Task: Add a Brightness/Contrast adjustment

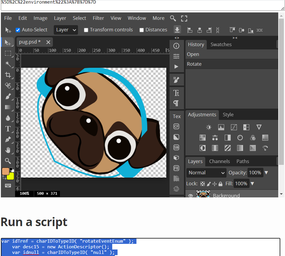Action: pos(209,127)
